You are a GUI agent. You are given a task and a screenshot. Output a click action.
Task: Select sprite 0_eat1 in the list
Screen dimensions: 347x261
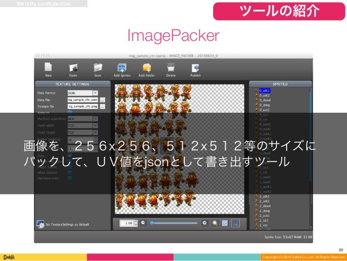coord(264,110)
